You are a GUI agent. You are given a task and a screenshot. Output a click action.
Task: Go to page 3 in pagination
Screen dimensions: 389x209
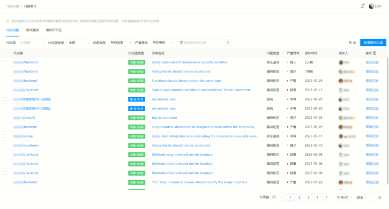click(x=308, y=197)
